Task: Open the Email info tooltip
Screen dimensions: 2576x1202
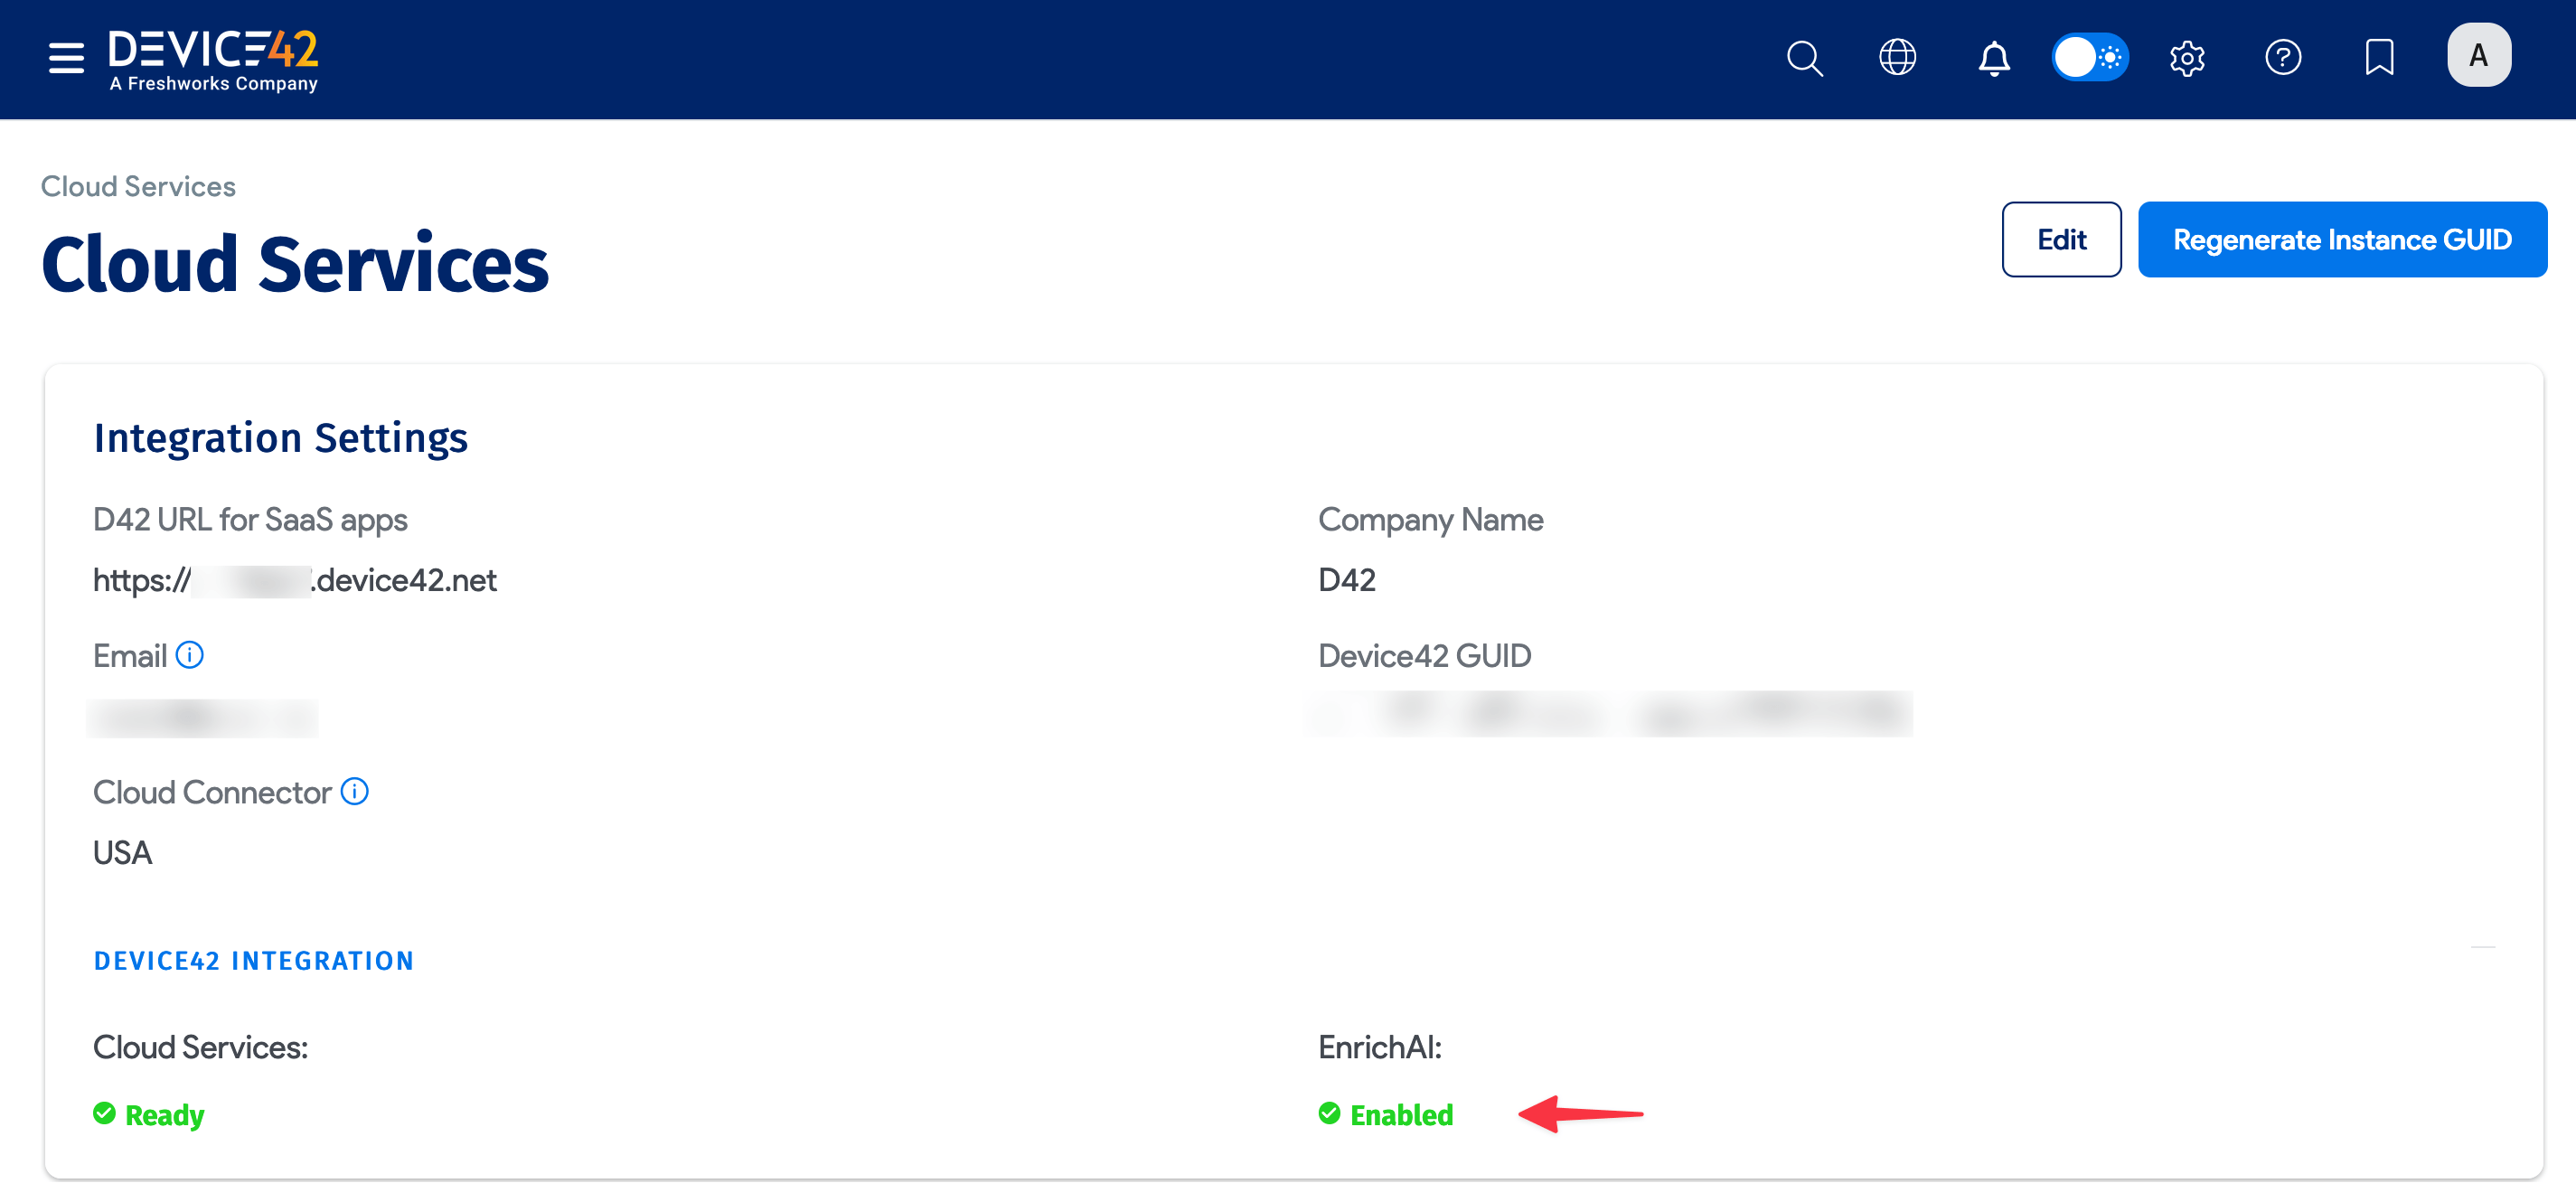Action: (x=190, y=655)
